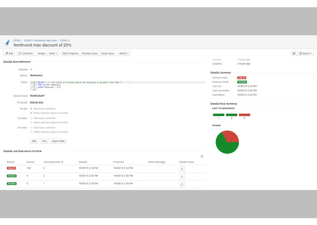
Task: Click Updated 2 hours ago value
Action: (x=244, y=64)
